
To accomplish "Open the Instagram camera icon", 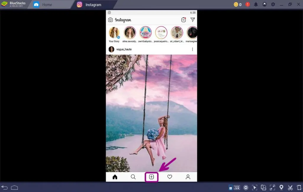I will click(x=110, y=20).
